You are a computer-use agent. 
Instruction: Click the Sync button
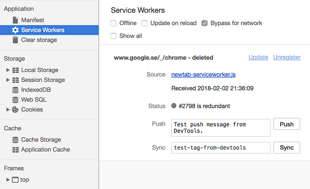click(287, 148)
